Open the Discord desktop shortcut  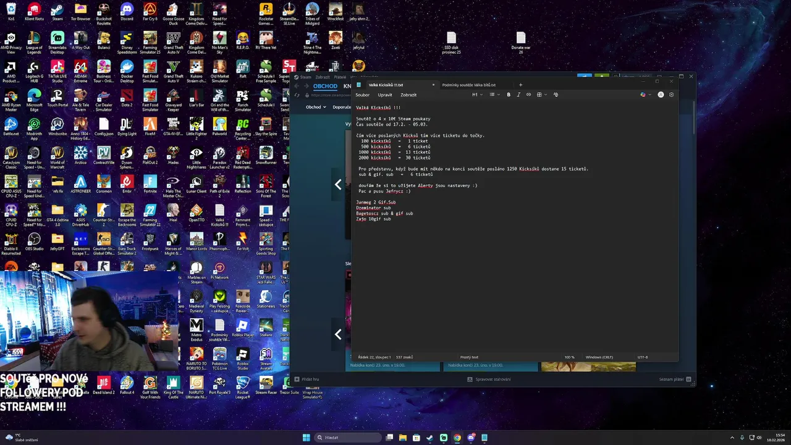tap(127, 13)
